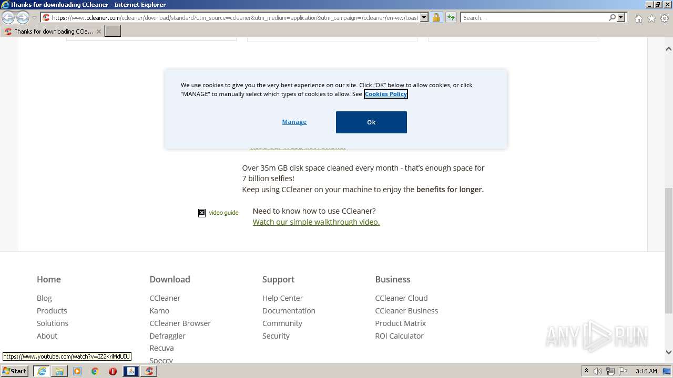Open the Defraggler footer link
The image size is (673, 378).
tap(167, 336)
